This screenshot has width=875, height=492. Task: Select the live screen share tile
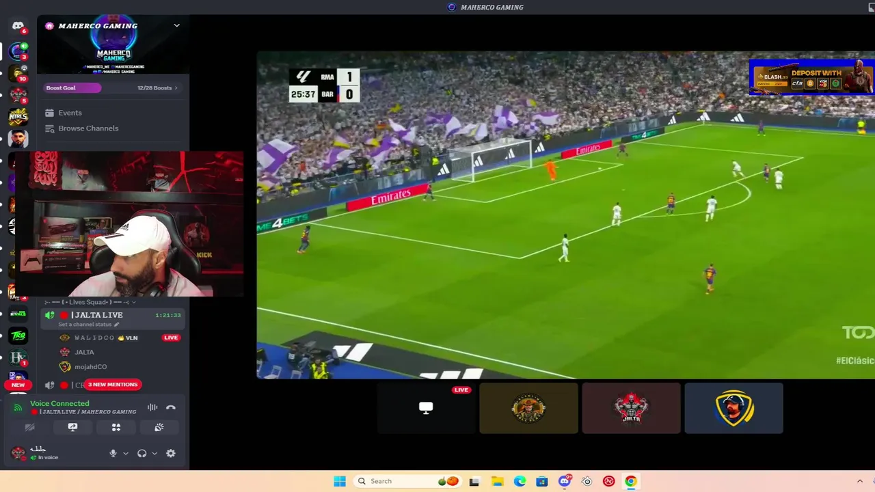point(426,408)
